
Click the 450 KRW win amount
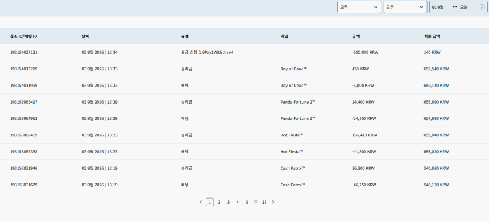click(360, 69)
